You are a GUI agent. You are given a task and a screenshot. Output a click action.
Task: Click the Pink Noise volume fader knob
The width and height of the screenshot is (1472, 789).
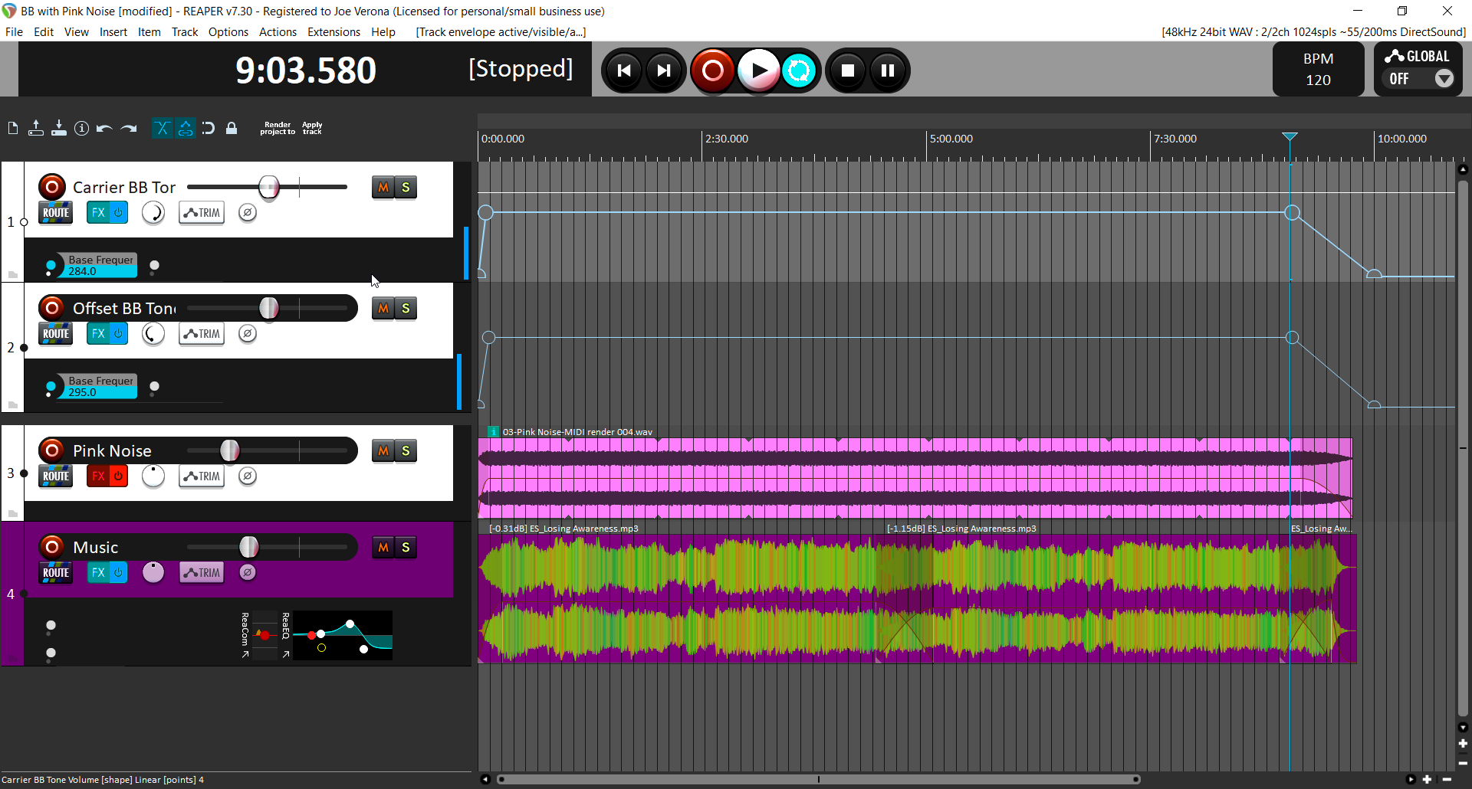click(x=229, y=451)
